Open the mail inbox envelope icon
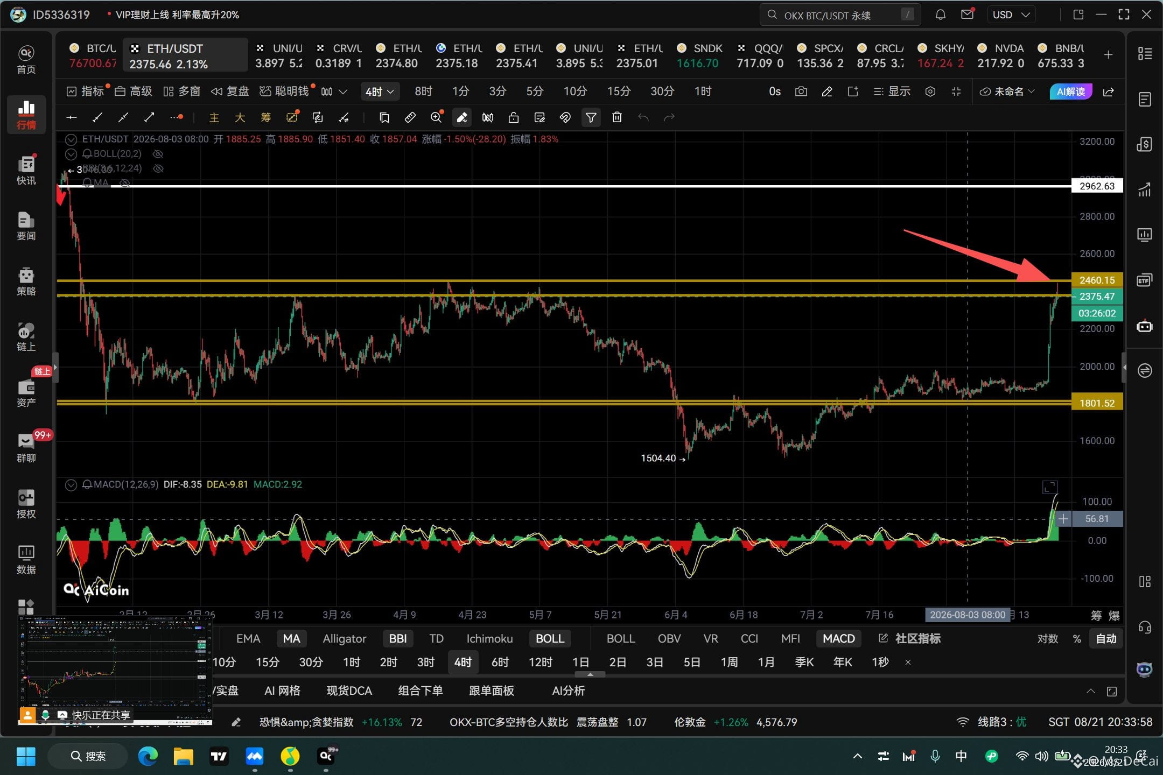1163x775 pixels. 968,15
